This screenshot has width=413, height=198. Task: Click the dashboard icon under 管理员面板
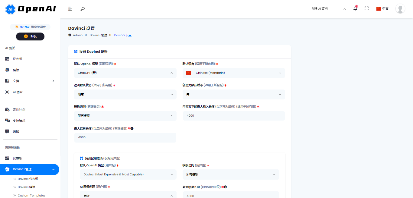pos(7,158)
